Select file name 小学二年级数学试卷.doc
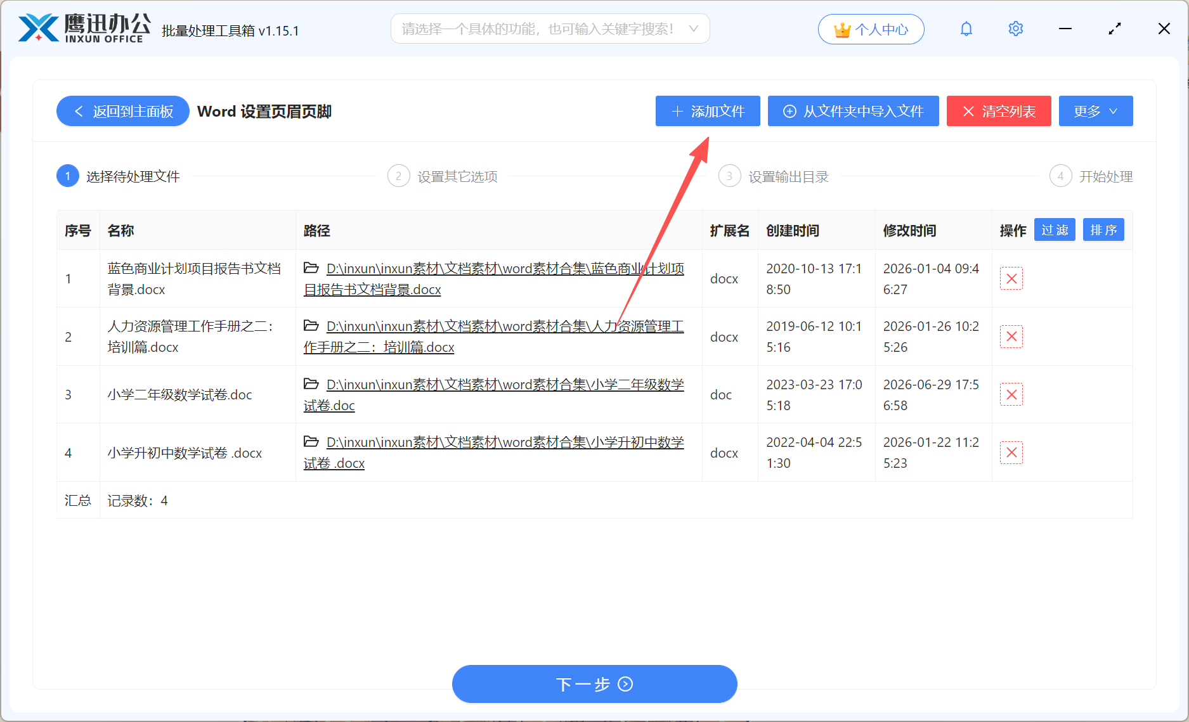The width and height of the screenshot is (1189, 722). [179, 395]
